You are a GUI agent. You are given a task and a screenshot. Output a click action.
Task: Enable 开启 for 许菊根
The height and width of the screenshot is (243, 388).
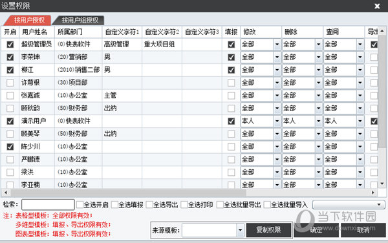(10, 83)
